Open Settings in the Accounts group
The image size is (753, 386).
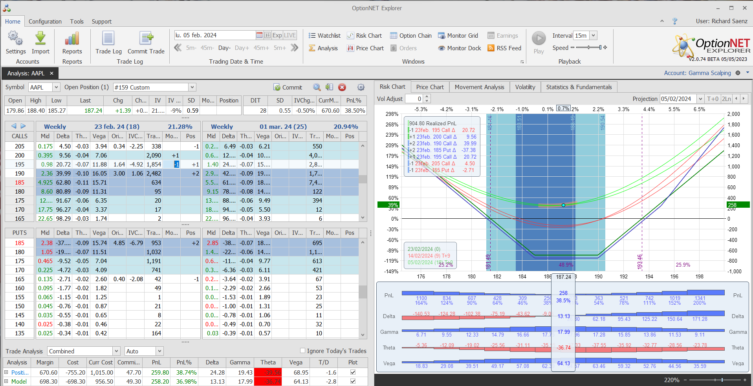pyautogui.click(x=15, y=42)
